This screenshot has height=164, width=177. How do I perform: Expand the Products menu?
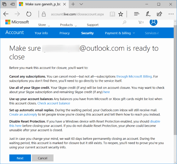click(68, 25)
